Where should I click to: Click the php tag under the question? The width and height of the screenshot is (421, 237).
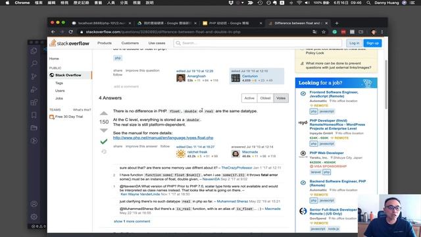point(118,58)
